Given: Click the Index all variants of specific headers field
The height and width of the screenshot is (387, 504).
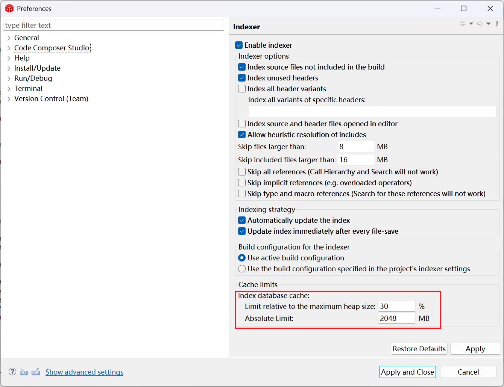Looking at the screenshot, I should [x=372, y=112].
